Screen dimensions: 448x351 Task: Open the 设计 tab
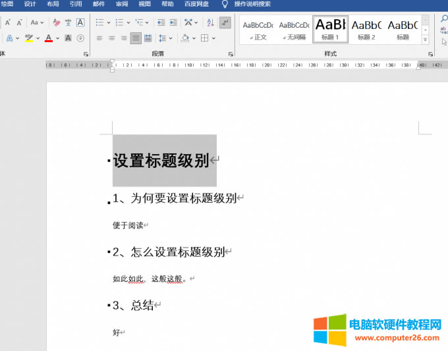[x=30, y=4]
